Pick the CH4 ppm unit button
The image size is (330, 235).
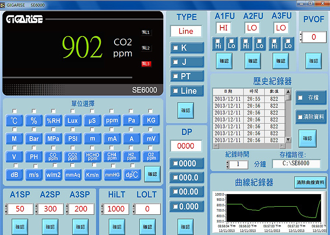point(112,157)
